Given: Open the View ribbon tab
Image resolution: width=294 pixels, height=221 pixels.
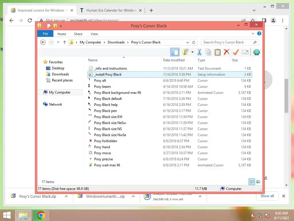Looking at the screenshot, I should click(x=94, y=34).
